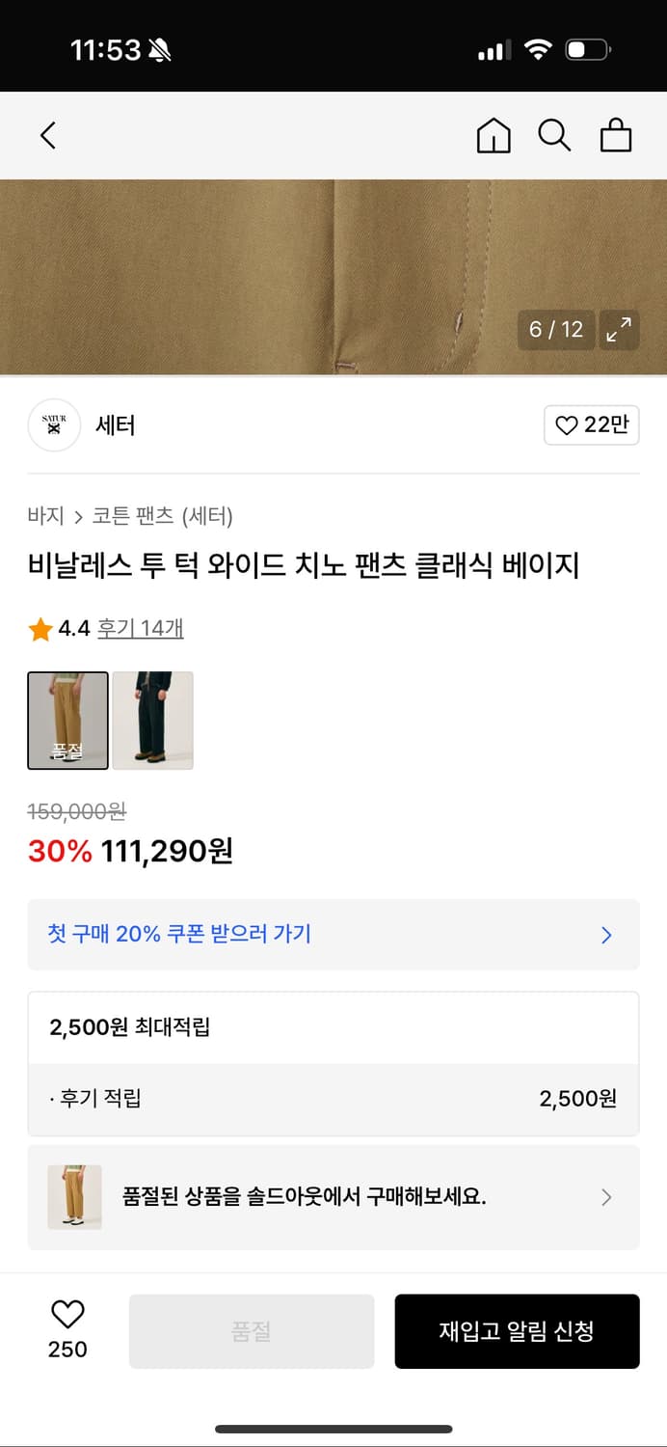Expand the 솔드아웃 purchase banner chevron

tap(606, 1197)
